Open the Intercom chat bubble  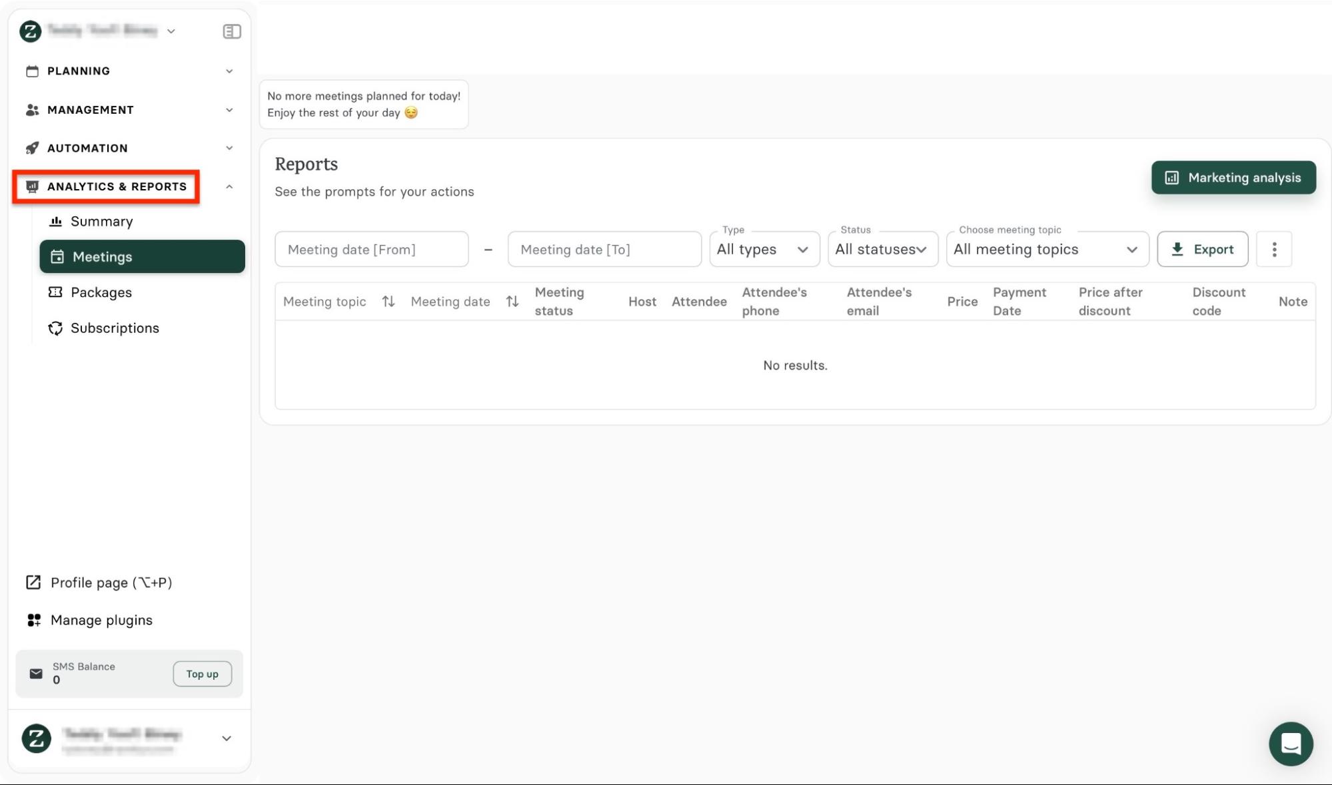1291,744
